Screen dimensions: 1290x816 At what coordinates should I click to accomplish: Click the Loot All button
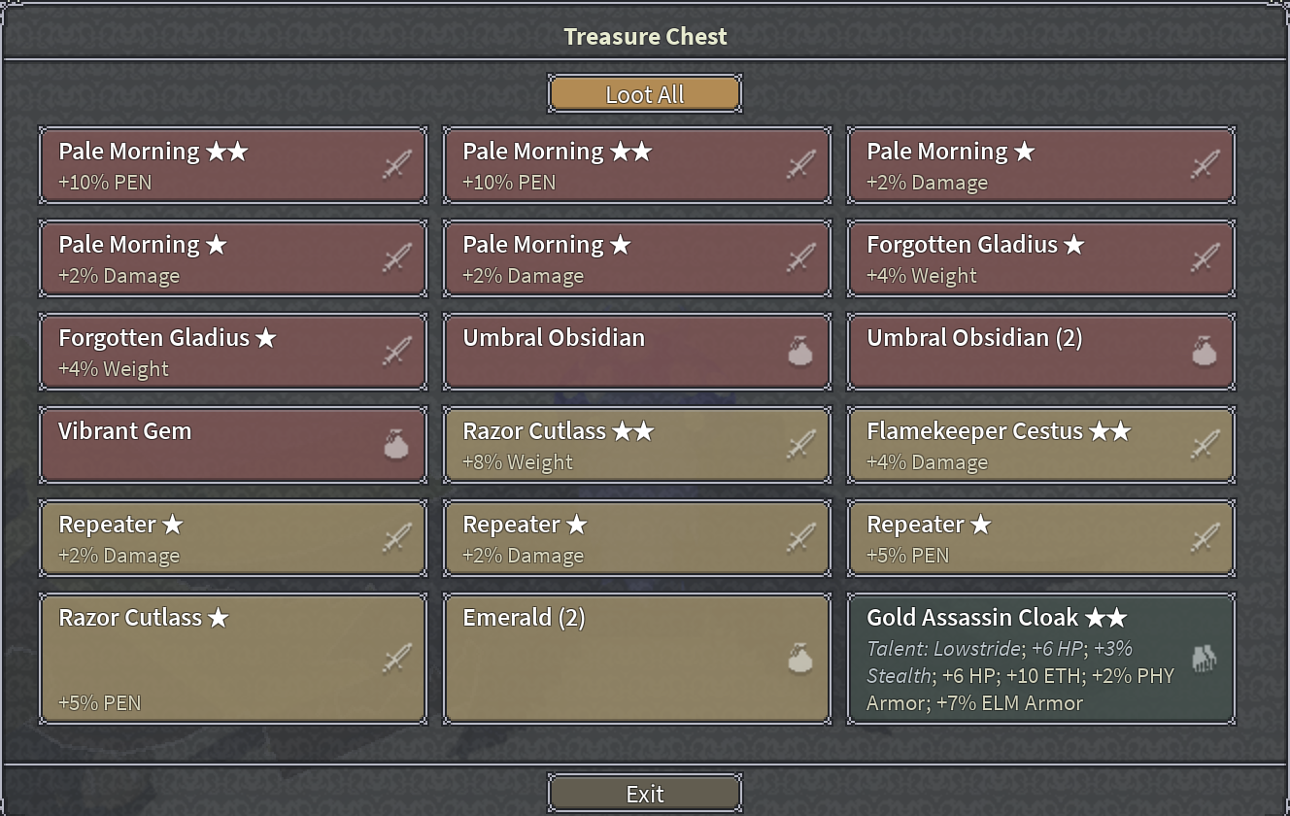645,94
